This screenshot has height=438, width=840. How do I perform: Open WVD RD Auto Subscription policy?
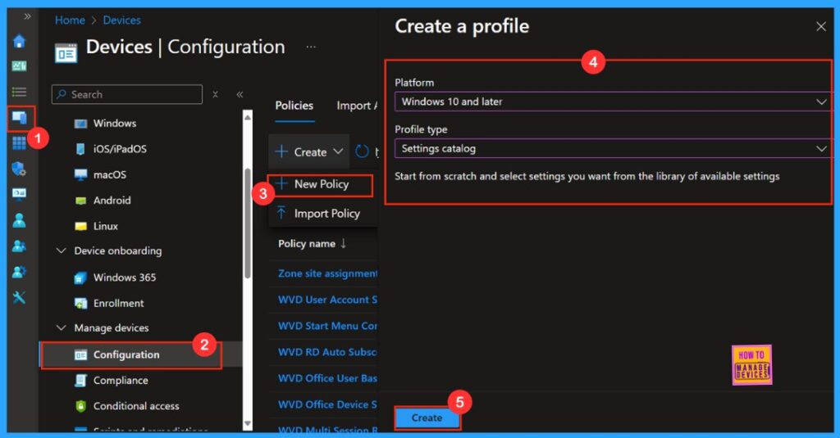click(327, 352)
